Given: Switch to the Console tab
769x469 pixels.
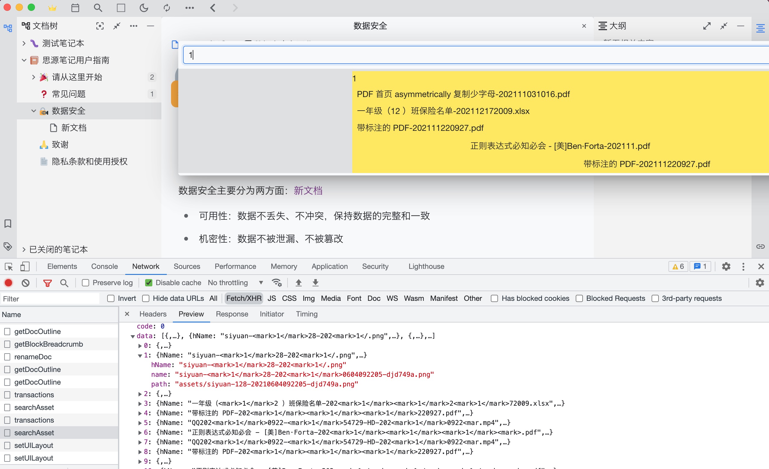Looking at the screenshot, I should click(104, 266).
